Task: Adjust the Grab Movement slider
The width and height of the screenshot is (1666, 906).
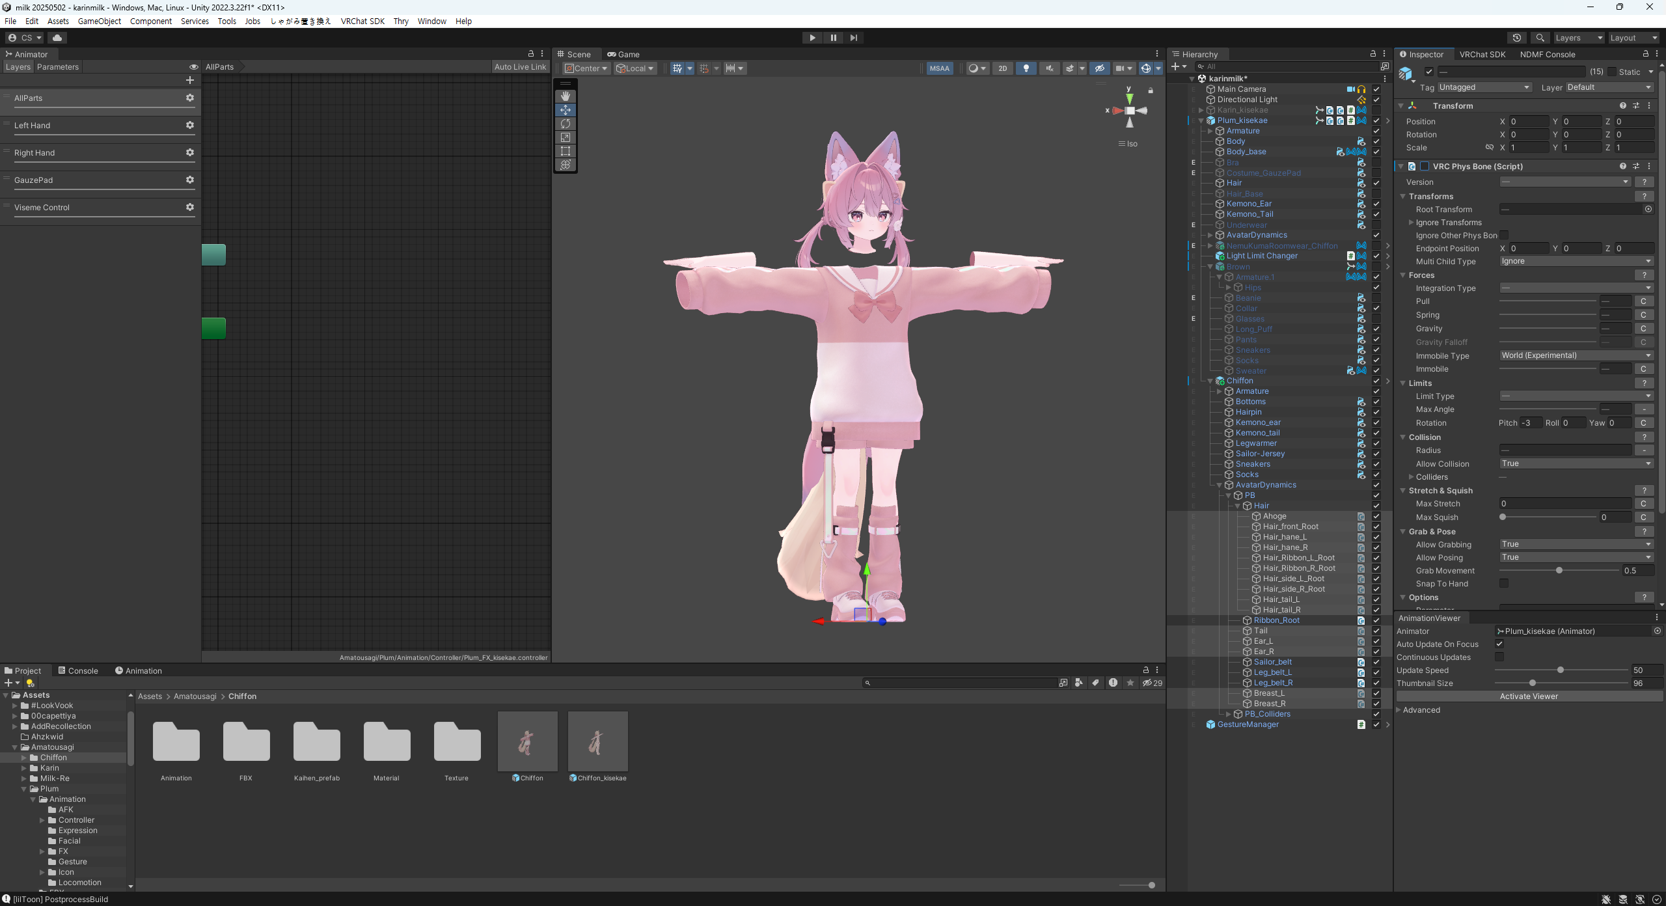Action: pyautogui.click(x=1559, y=570)
